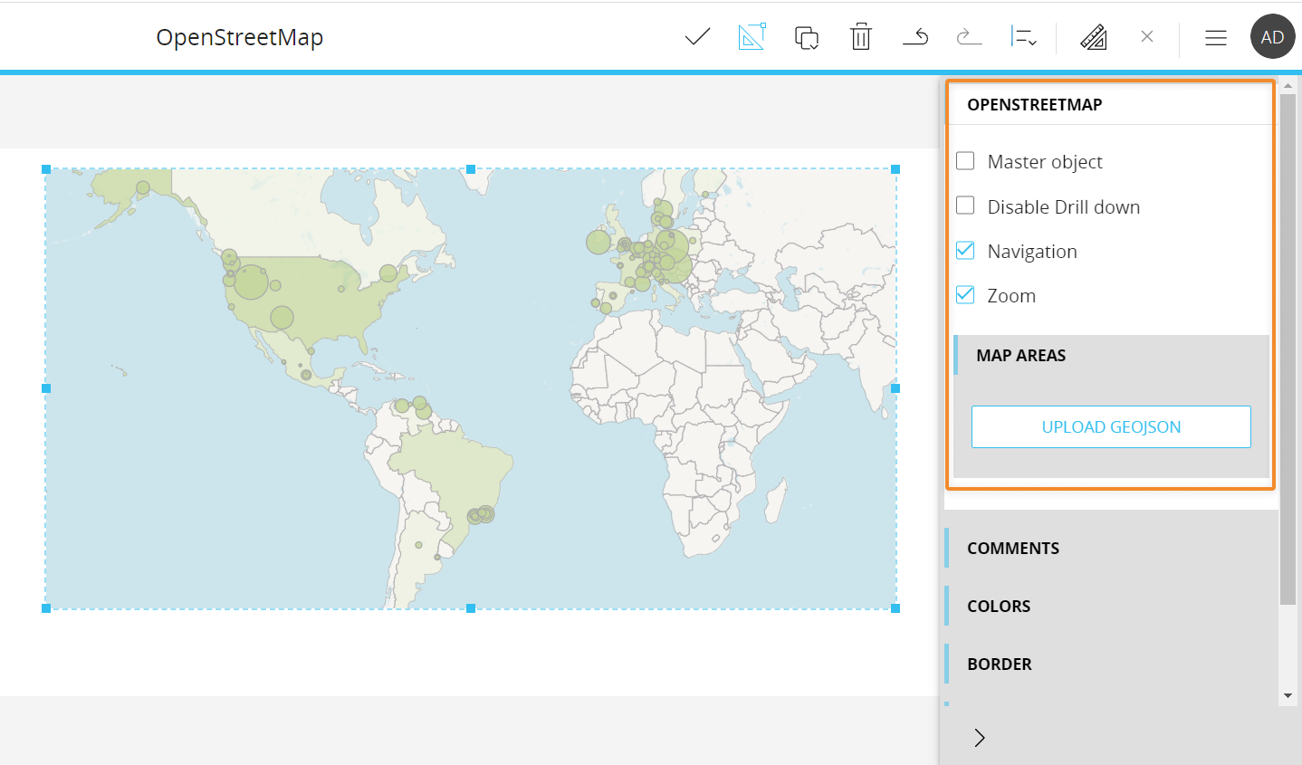Expand the Comments section
Image resolution: width=1302 pixels, height=765 pixels.
tap(1013, 548)
